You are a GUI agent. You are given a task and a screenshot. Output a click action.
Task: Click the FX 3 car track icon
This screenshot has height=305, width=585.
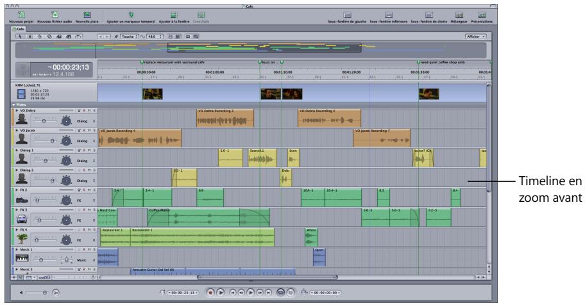coord(22,219)
